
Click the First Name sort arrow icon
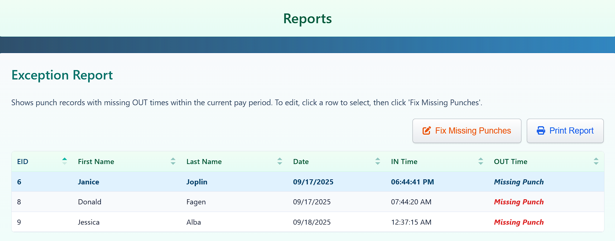[173, 161]
